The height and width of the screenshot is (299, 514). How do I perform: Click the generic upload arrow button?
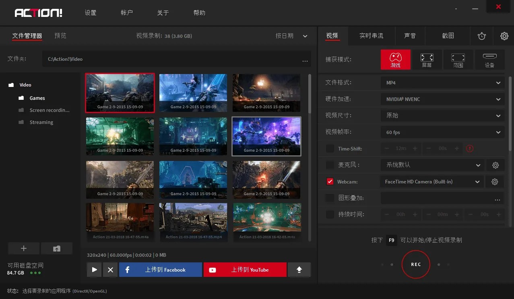point(299,270)
